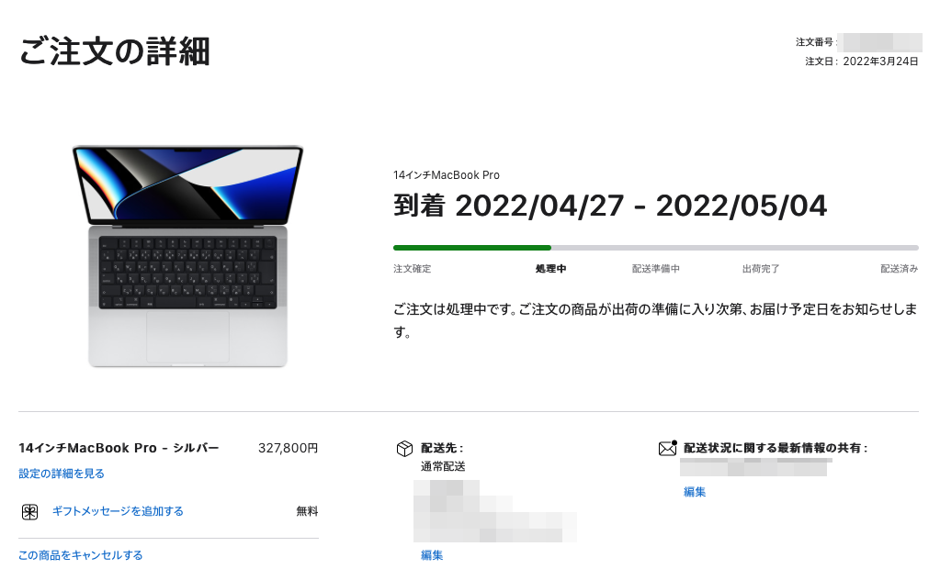
Task: Open 設定の詳細を見る link
Action: tap(62, 474)
